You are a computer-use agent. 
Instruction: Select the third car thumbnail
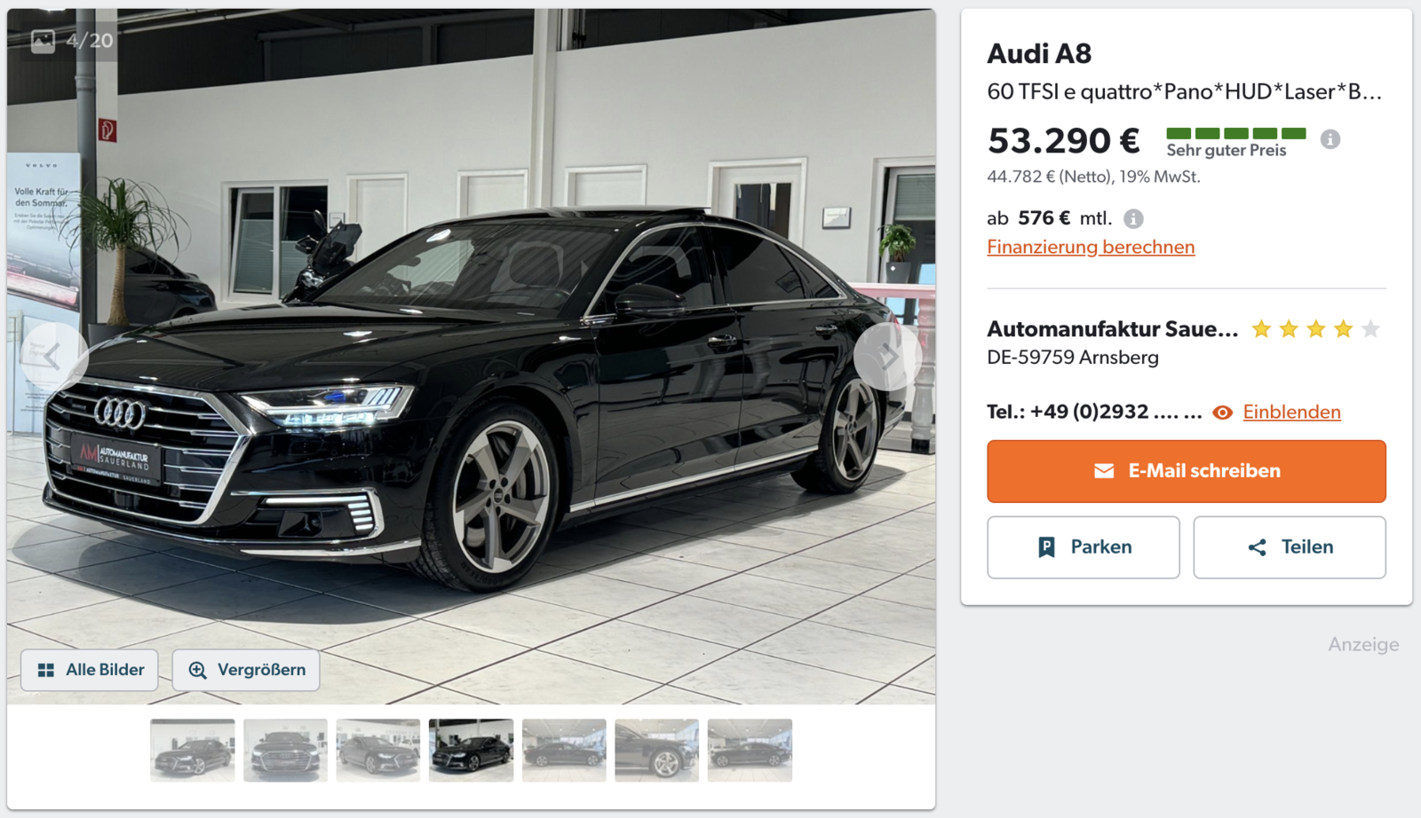[x=378, y=751]
